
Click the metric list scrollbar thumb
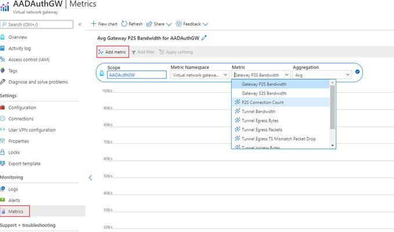pyautogui.click(x=332, y=107)
